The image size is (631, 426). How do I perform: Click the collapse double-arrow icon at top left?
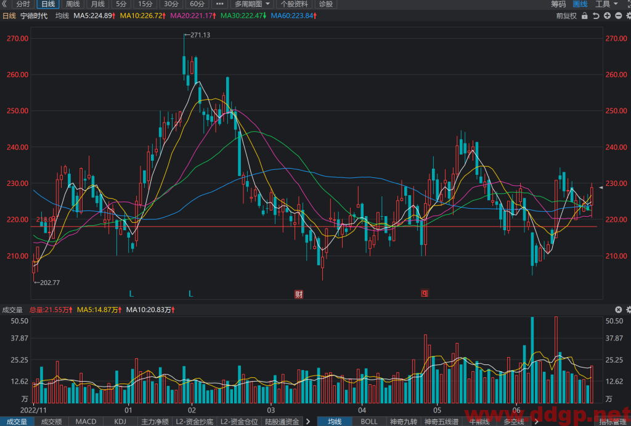click(x=4, y=4)
